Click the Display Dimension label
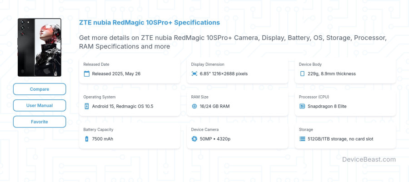 (x=208, y=64)
